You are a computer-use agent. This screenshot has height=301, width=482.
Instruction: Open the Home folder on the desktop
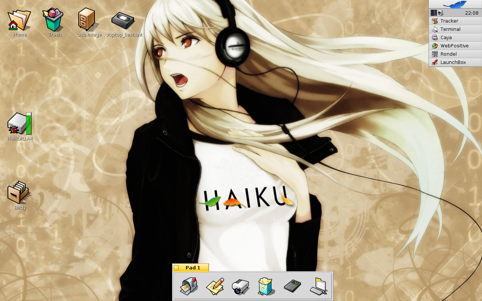tap(20, 21)
